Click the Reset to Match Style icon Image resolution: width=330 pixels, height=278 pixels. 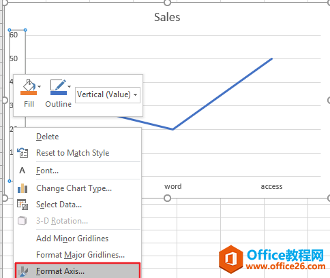[x=22, y=153]
